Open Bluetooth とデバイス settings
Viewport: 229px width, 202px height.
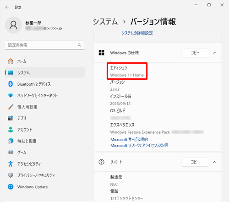45,84
